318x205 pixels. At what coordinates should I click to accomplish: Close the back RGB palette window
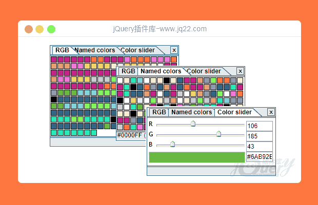coord(174,50)
